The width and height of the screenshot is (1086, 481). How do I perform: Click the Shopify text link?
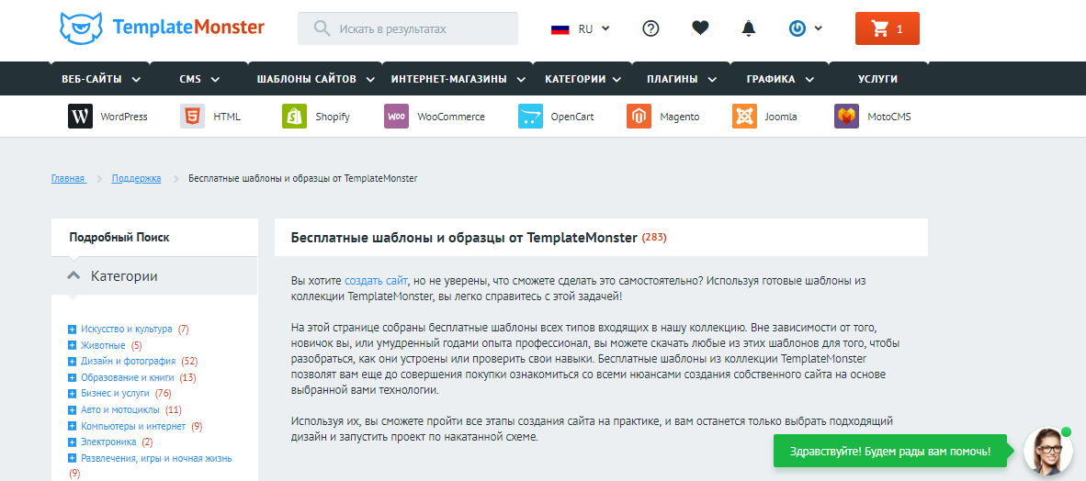point(333,117)
